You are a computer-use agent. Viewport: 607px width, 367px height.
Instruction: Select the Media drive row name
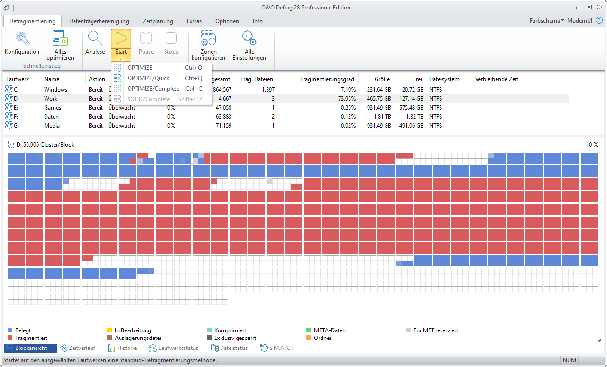pos(51,125)
